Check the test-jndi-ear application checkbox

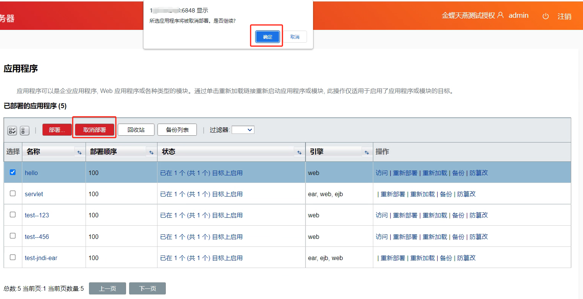pyautogui.click(x=13, y=257)
